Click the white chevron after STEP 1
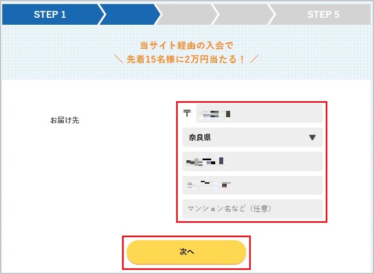This screenshot has height=274, width=374. (102, 14)
